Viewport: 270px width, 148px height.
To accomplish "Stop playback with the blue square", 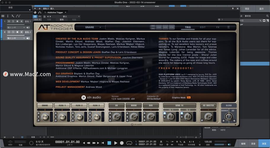I will click(x=109, y=143).
